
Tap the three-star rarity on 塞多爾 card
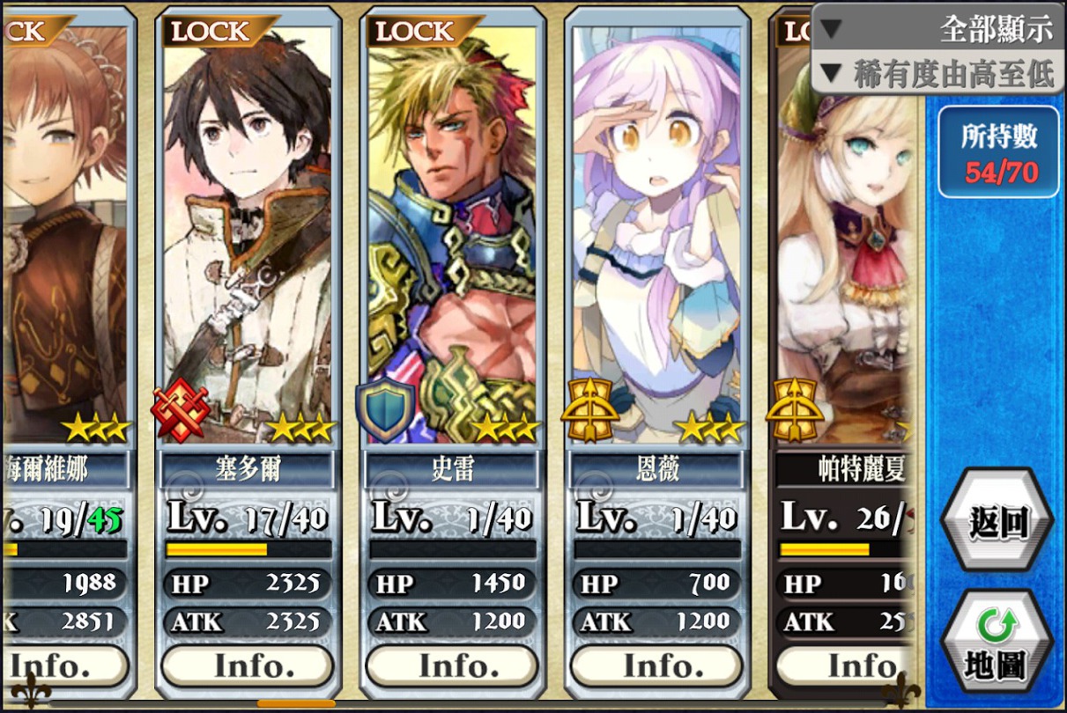coord(300,429)
